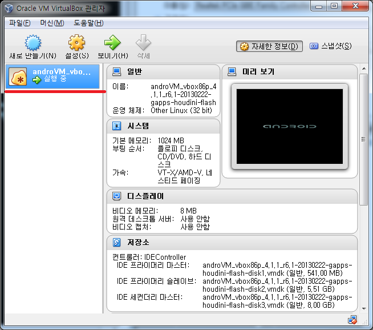
Task: Switch to Snapshots (스냅샷) view
Action: point(331,46)
